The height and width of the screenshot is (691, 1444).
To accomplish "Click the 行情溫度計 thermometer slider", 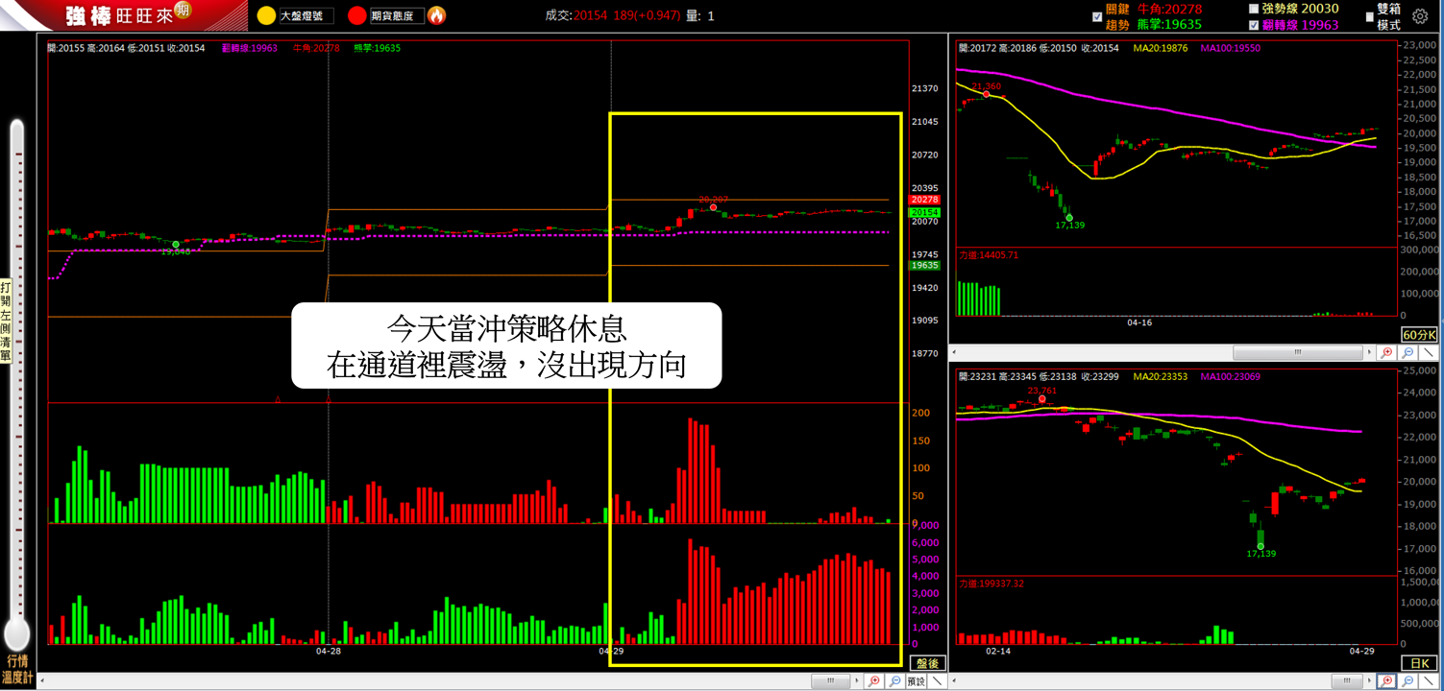I will [16, 384].
